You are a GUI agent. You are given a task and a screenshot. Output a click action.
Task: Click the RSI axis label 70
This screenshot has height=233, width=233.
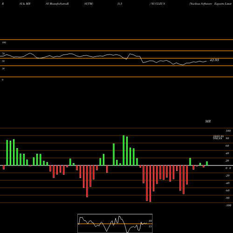pos(3,54)
